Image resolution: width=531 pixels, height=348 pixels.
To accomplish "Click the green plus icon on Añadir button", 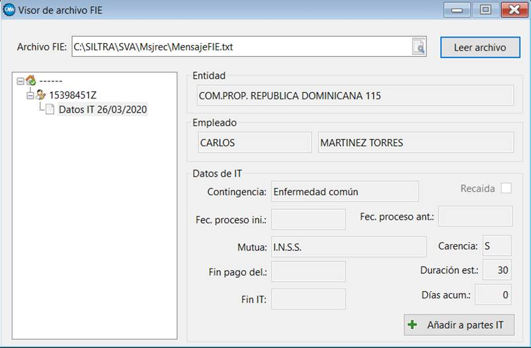I will [x=413, y=325].
